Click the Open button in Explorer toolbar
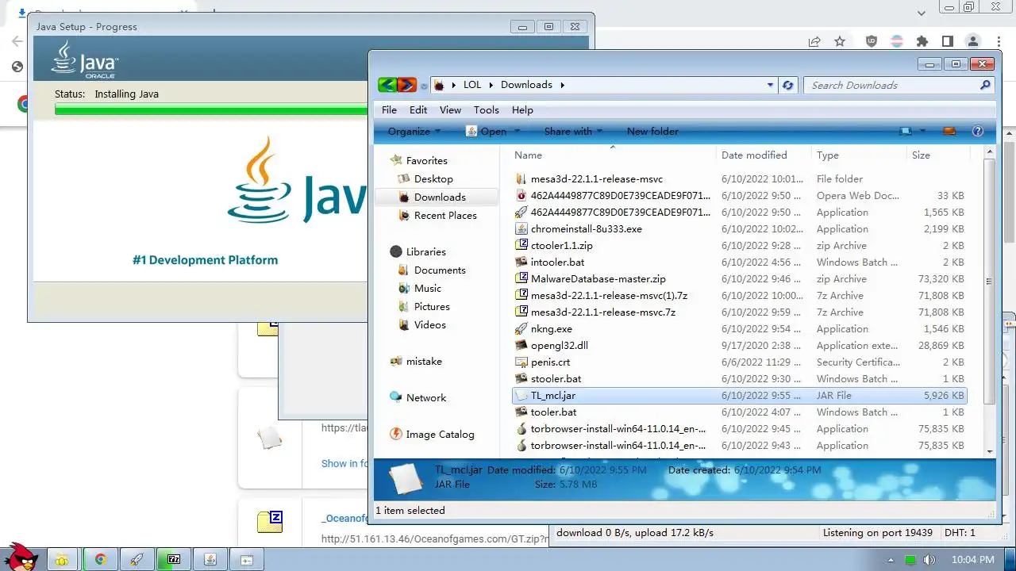Image resolution: width=1016 pixels, height=571 pixels. pyautogui.click(x=487, y=132)
